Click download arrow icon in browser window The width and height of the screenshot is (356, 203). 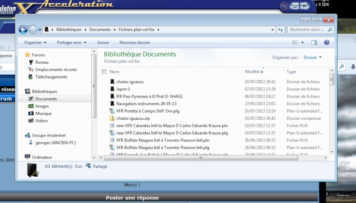point(353,67)
